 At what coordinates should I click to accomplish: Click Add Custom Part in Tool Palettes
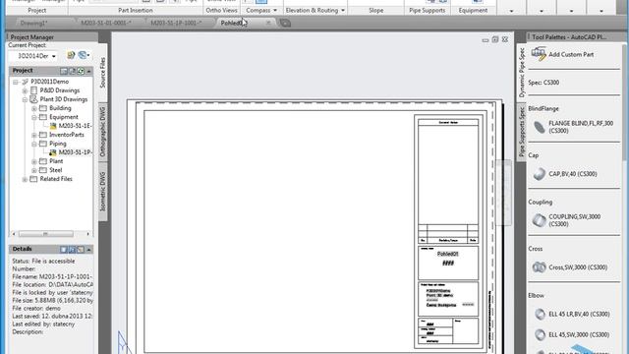click(563, 55)
